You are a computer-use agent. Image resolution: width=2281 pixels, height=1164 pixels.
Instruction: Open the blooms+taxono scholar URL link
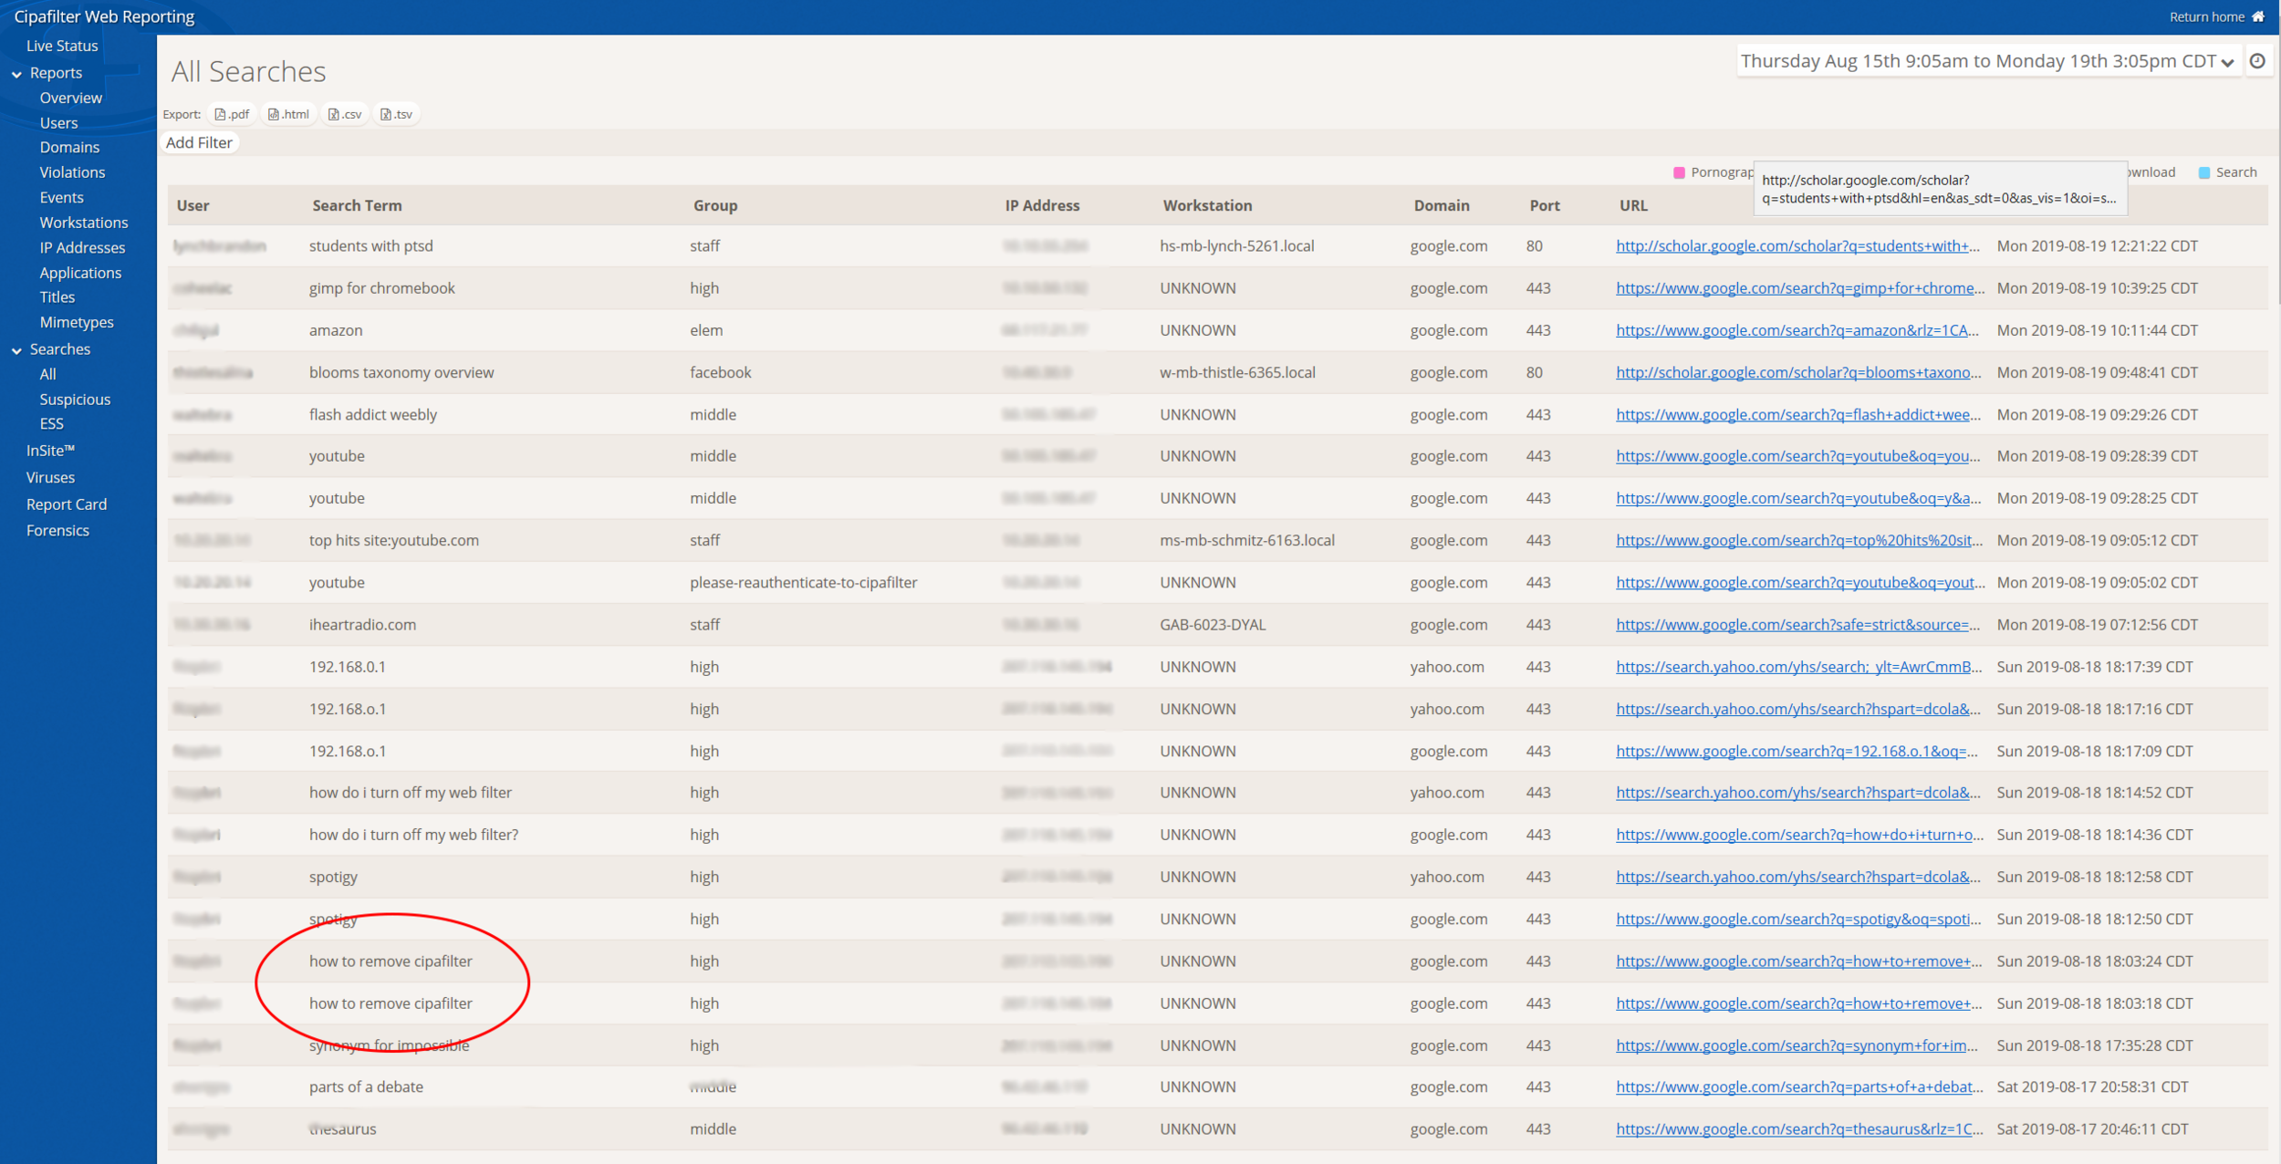[1798, 372]
